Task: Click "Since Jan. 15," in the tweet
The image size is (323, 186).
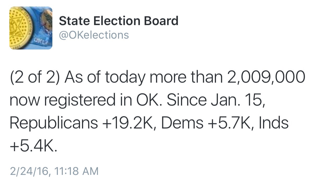Action: pos(216,100)
